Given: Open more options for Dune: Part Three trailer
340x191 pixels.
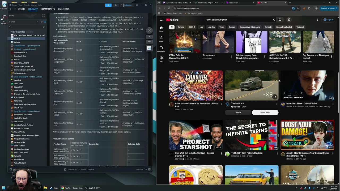Looking at the screenshot, I should 333,104.
